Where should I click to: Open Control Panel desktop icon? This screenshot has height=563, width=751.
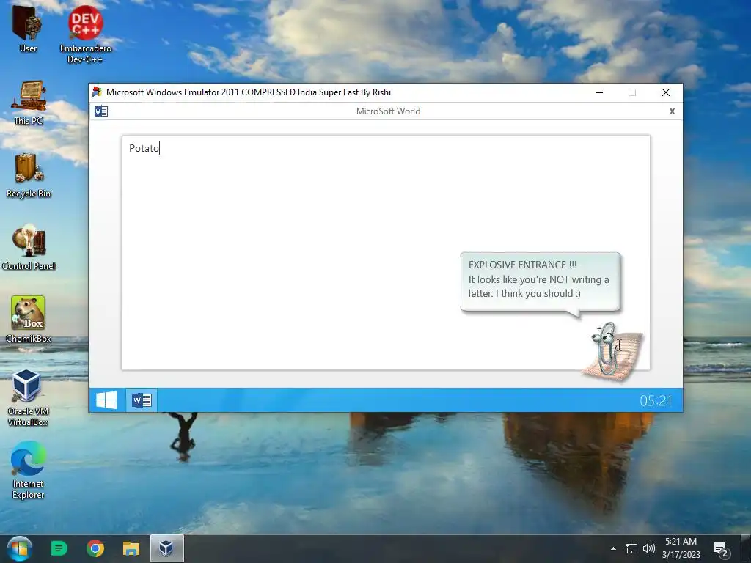tap(29, 247)
